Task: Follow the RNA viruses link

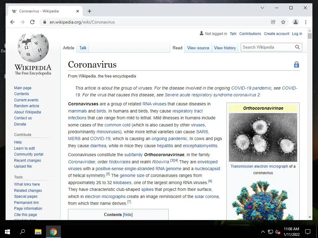Action: pyautogui.click(x=154, y=104)
